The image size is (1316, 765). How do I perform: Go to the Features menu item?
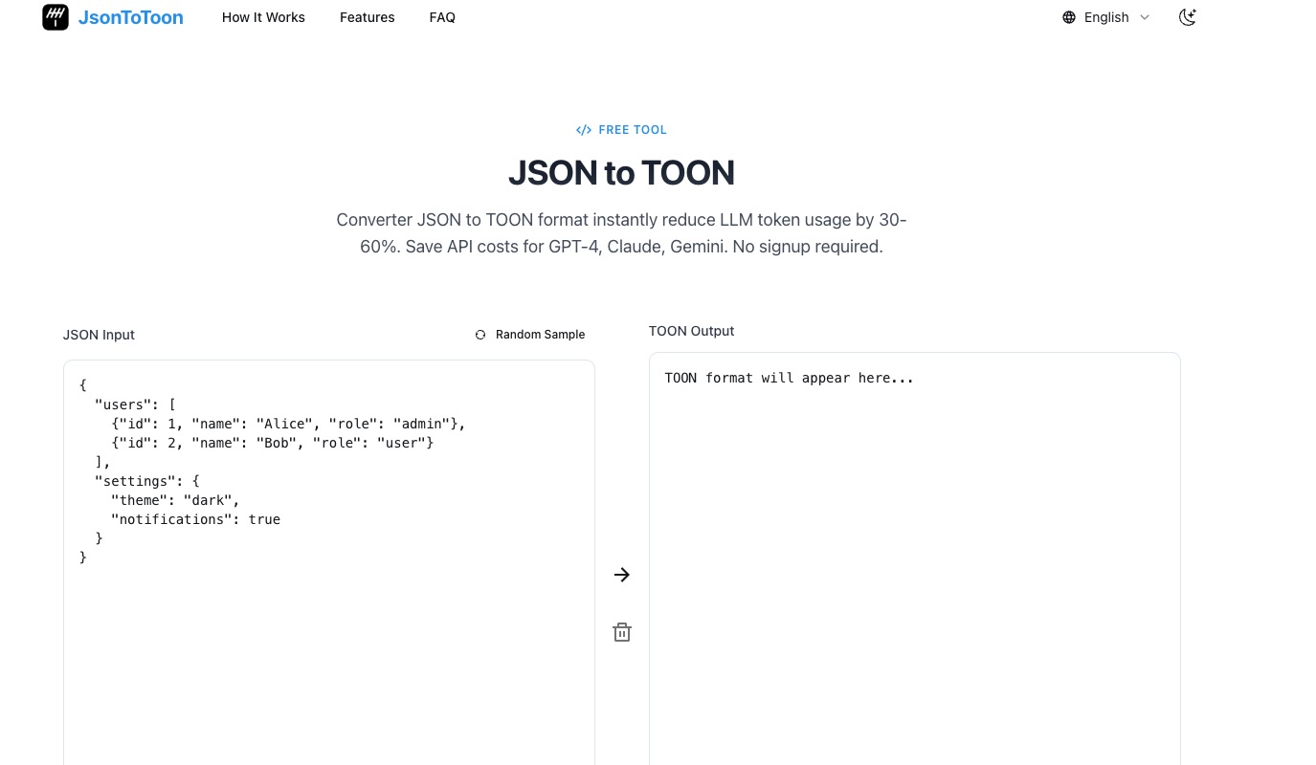pyautogui.click(x=367, y=17)
